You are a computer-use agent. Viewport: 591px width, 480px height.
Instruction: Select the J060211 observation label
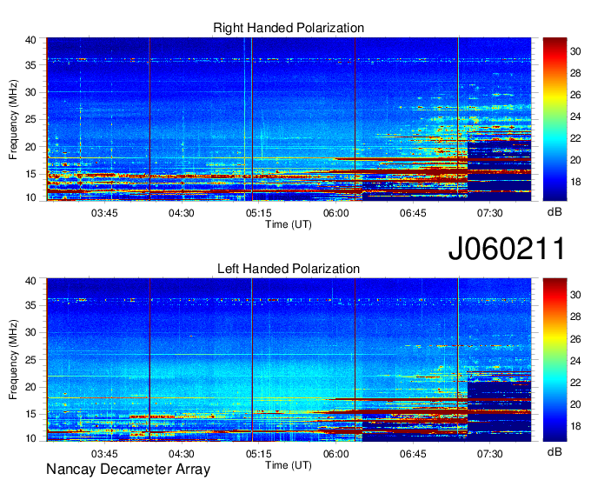coord(507,249)
